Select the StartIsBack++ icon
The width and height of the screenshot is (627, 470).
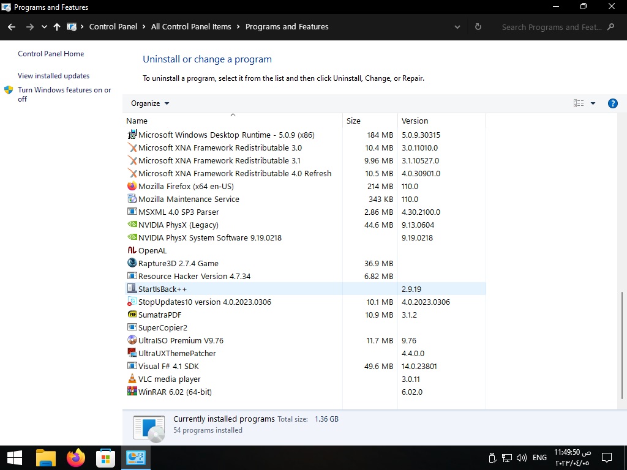pyautogui.click(x=132, y=289)
